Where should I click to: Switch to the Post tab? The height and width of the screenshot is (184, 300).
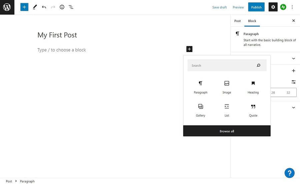coord(237,21)
